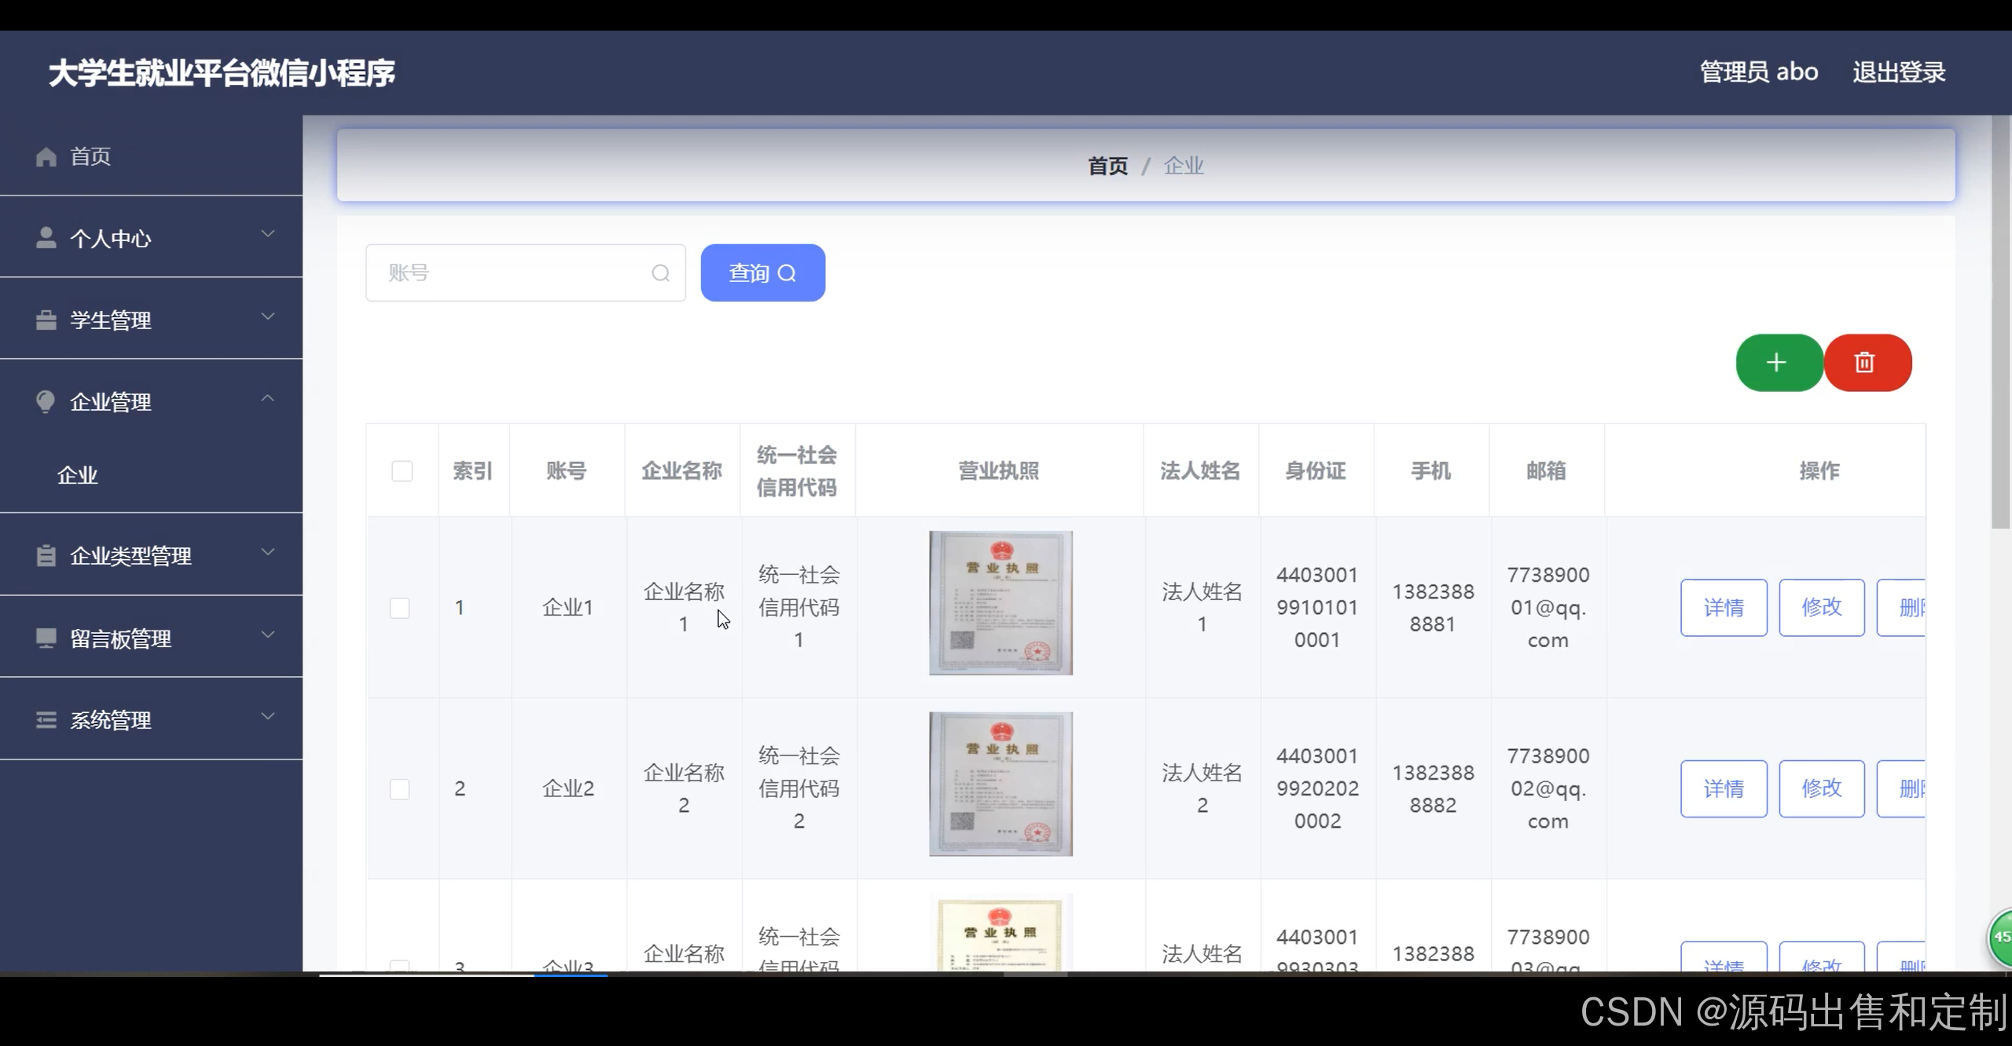Click the 统一社会信用代码 column header

797,471
